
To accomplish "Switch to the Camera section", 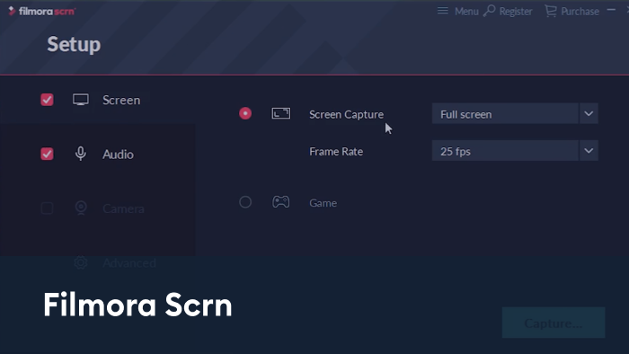I will click(123, 208).
